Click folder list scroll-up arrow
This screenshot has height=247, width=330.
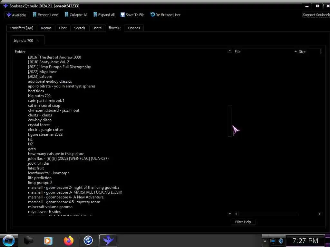[x=230, y=50]
